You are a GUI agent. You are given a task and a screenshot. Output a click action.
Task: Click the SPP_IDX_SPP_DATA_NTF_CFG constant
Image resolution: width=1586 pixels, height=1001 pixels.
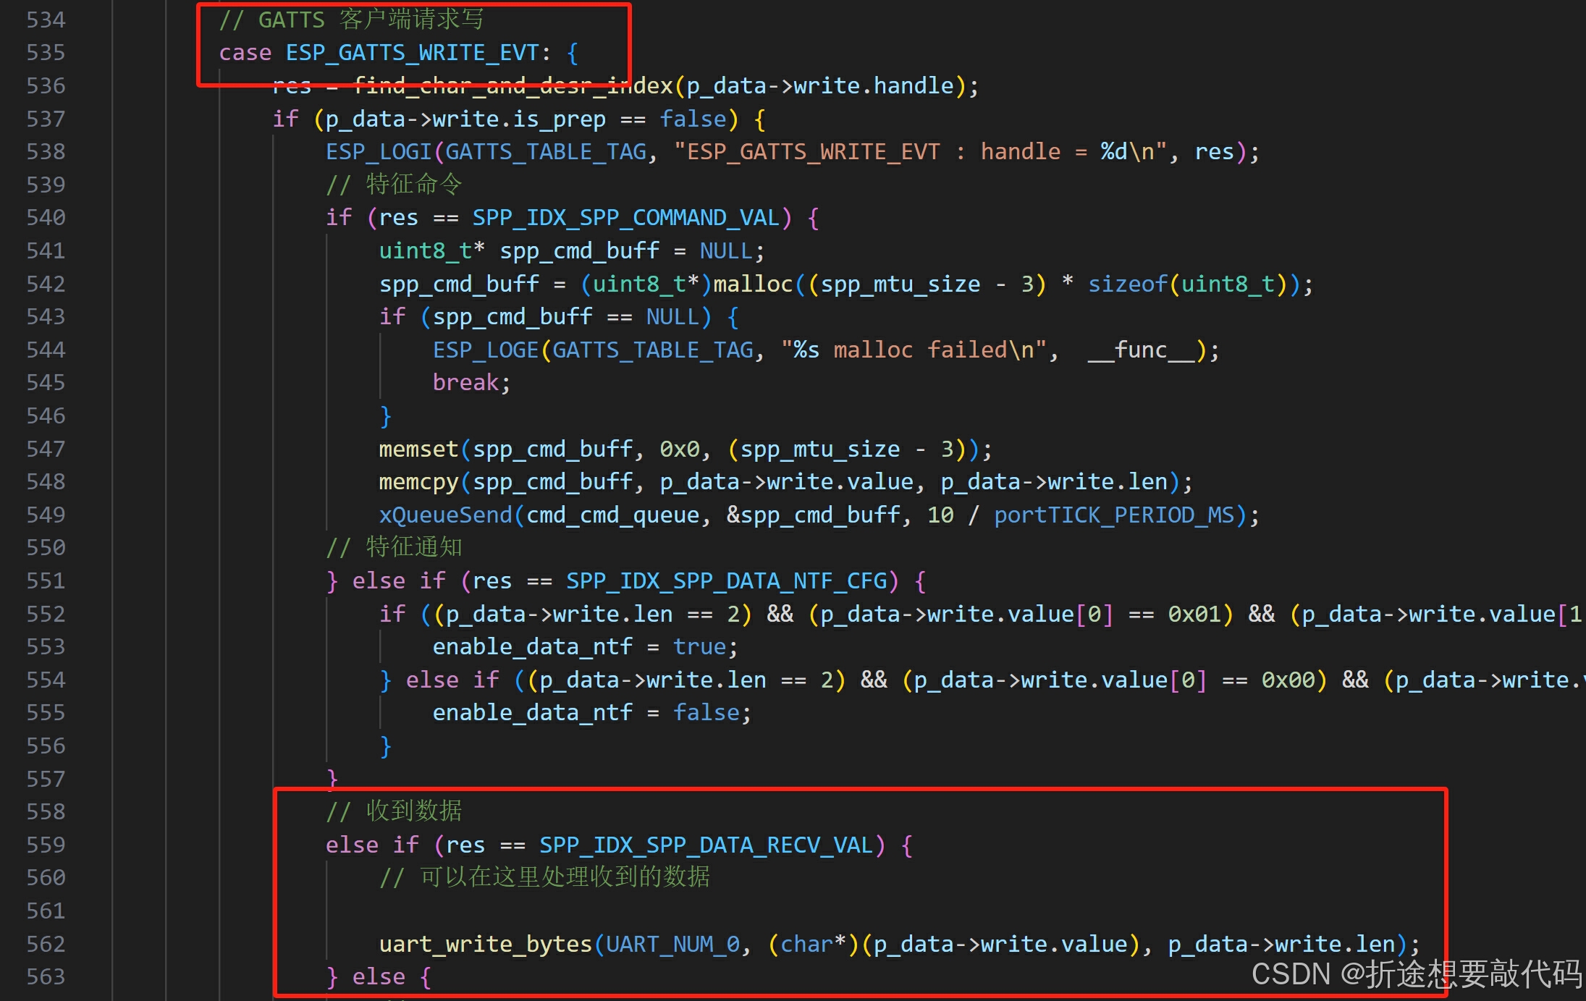click(726, 580)
